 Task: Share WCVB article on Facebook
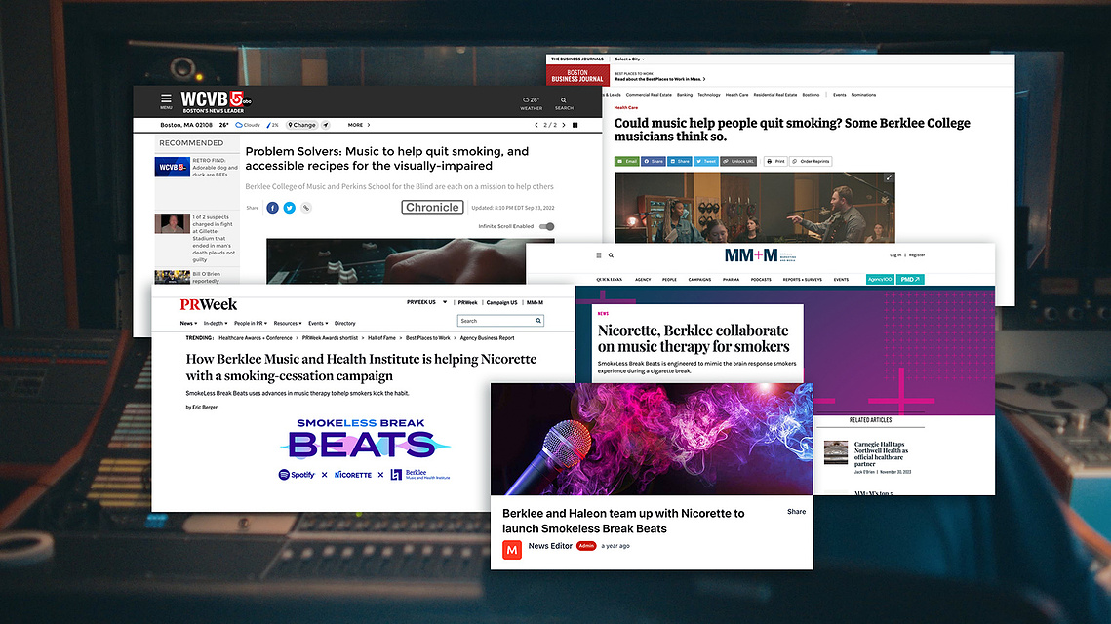272,208
